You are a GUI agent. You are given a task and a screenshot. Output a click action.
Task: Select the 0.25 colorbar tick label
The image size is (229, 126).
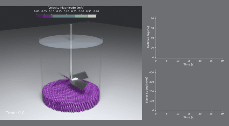(x=74, y=11)
